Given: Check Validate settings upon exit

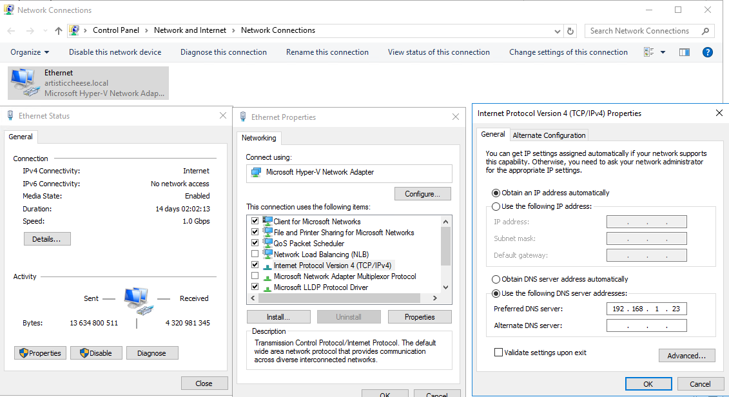Looking at the screenshot, I should [x=498, y=353].
